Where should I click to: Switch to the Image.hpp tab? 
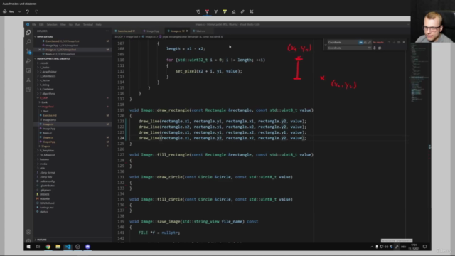152,31
